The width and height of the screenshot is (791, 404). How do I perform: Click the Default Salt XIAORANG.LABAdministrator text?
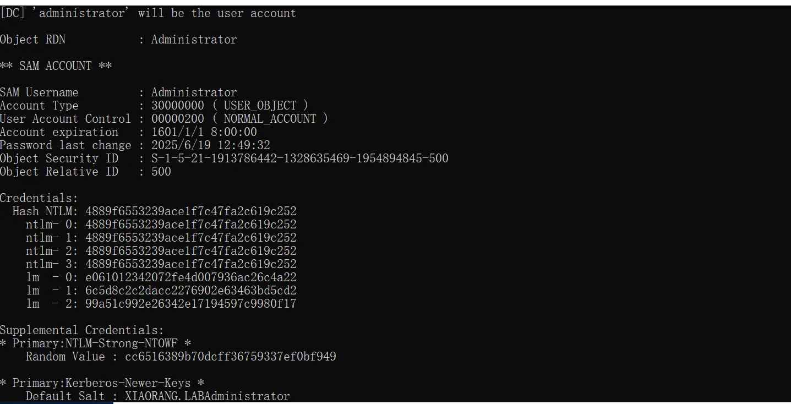click(207, 396)
